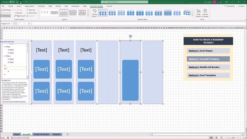Switch to Modify Cell Borders sheet tab
The image size is (247, 139).
tap(42, 134)
